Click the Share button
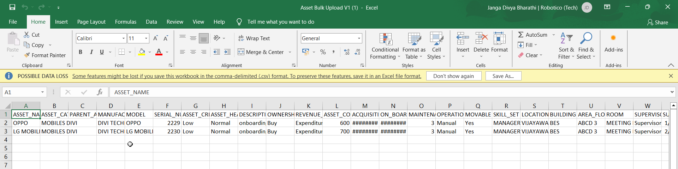The image size is (678, 169). pos(658,22)
